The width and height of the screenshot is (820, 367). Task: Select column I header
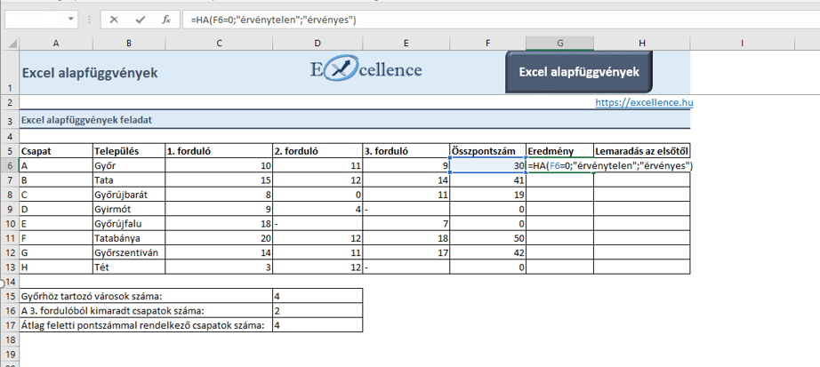pyautogui.click(x=742, y=44)
